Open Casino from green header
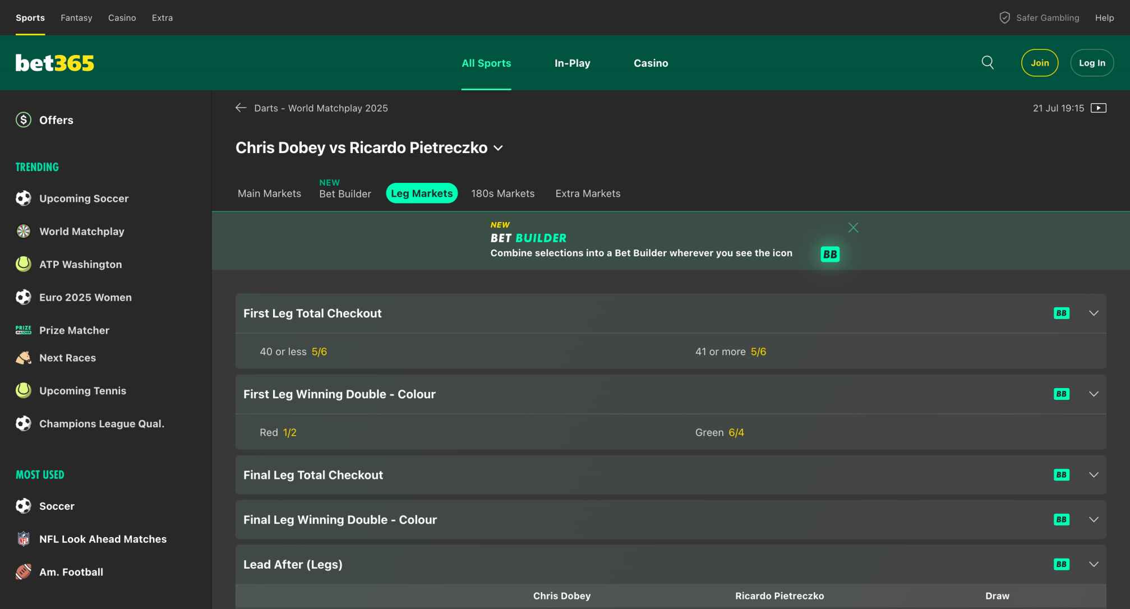1130x609 pixels. click(x=651, y=63)
